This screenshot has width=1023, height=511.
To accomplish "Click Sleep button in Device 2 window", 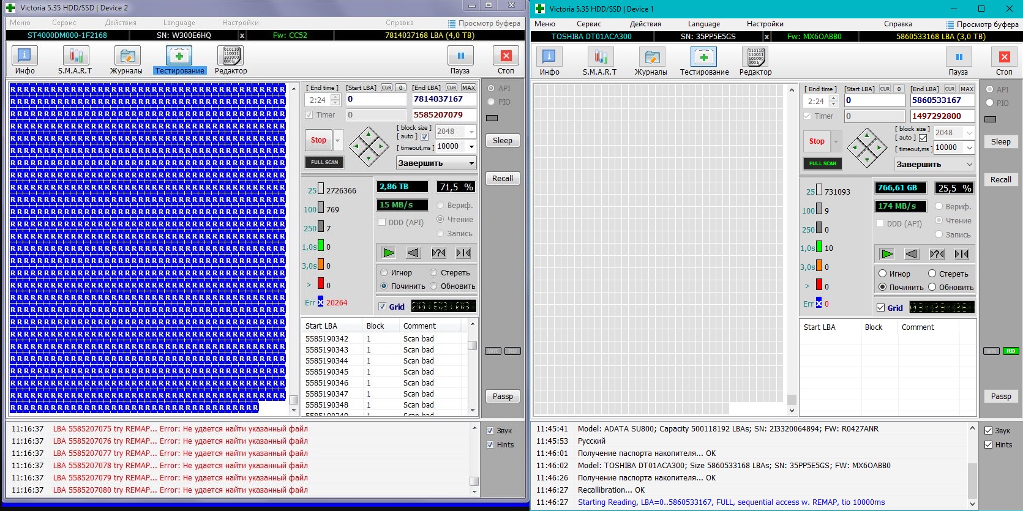I will [x=502, y=141].
